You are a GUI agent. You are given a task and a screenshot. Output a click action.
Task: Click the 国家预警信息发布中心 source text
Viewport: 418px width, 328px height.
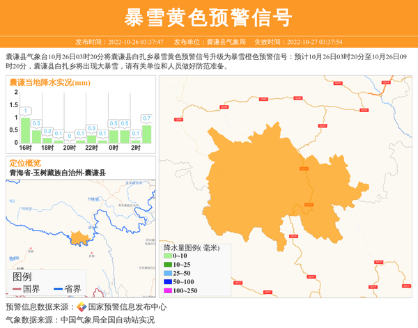pyautogui.click(x=127, y=307)
